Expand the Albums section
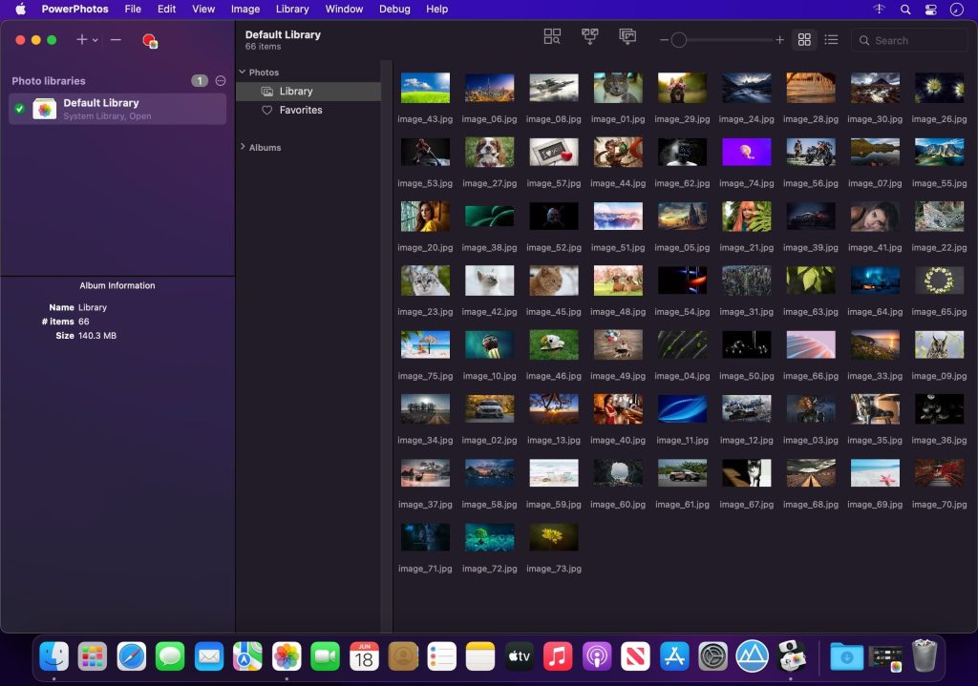 tap(243, 148)
